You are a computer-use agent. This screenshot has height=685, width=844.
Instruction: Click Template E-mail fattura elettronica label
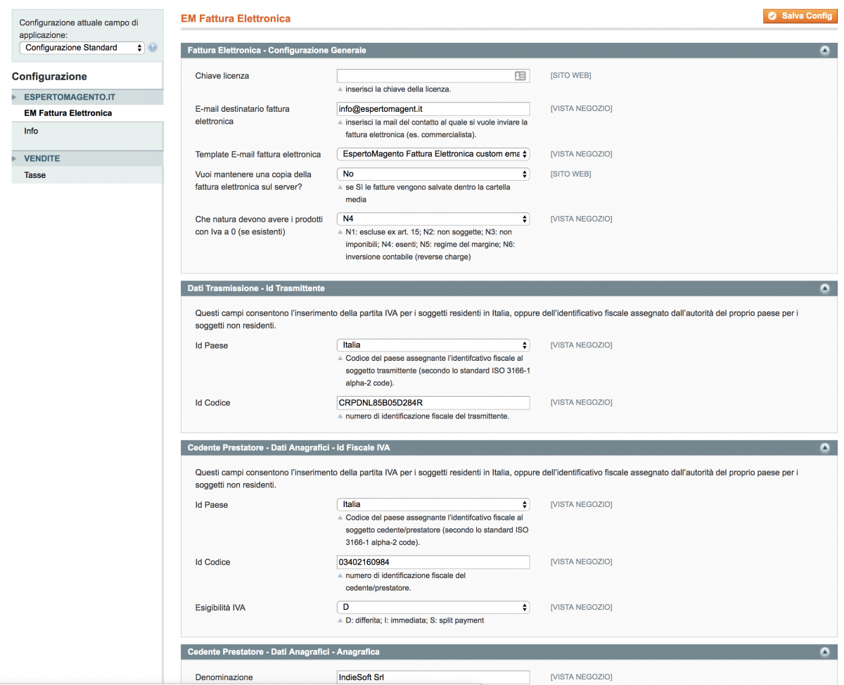pos(258,154)
